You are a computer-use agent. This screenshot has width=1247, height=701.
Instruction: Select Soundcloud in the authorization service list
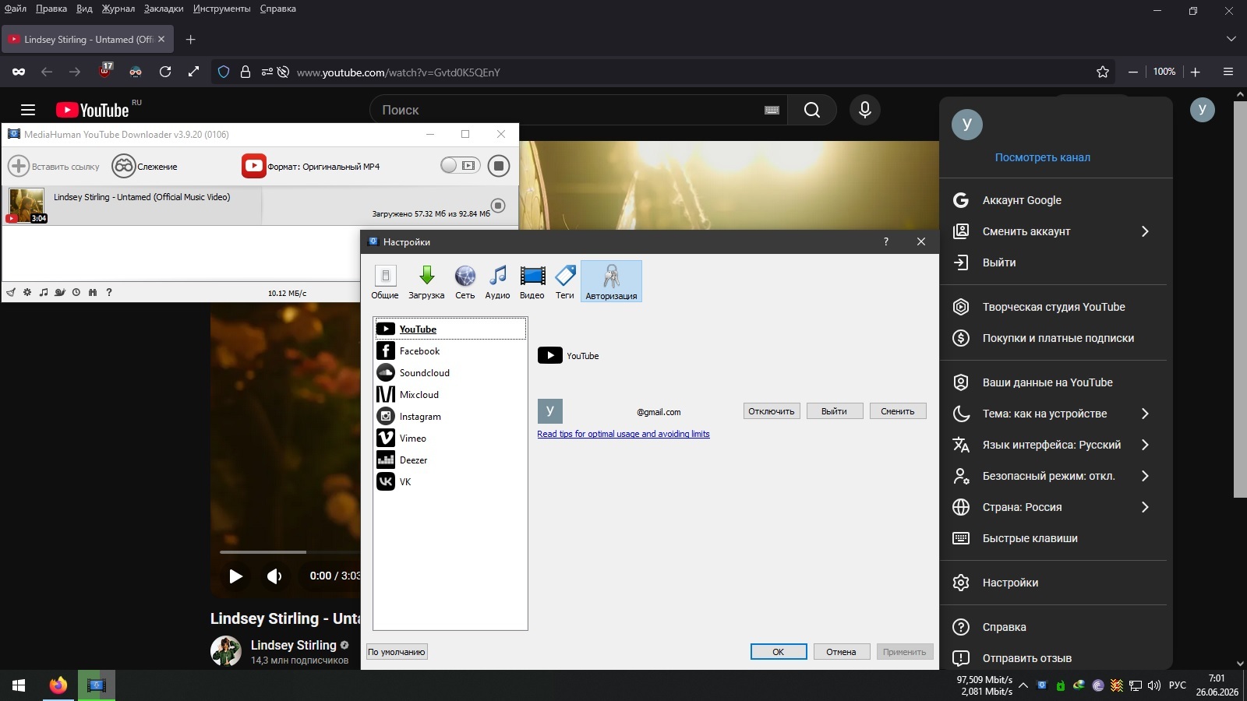450,373
